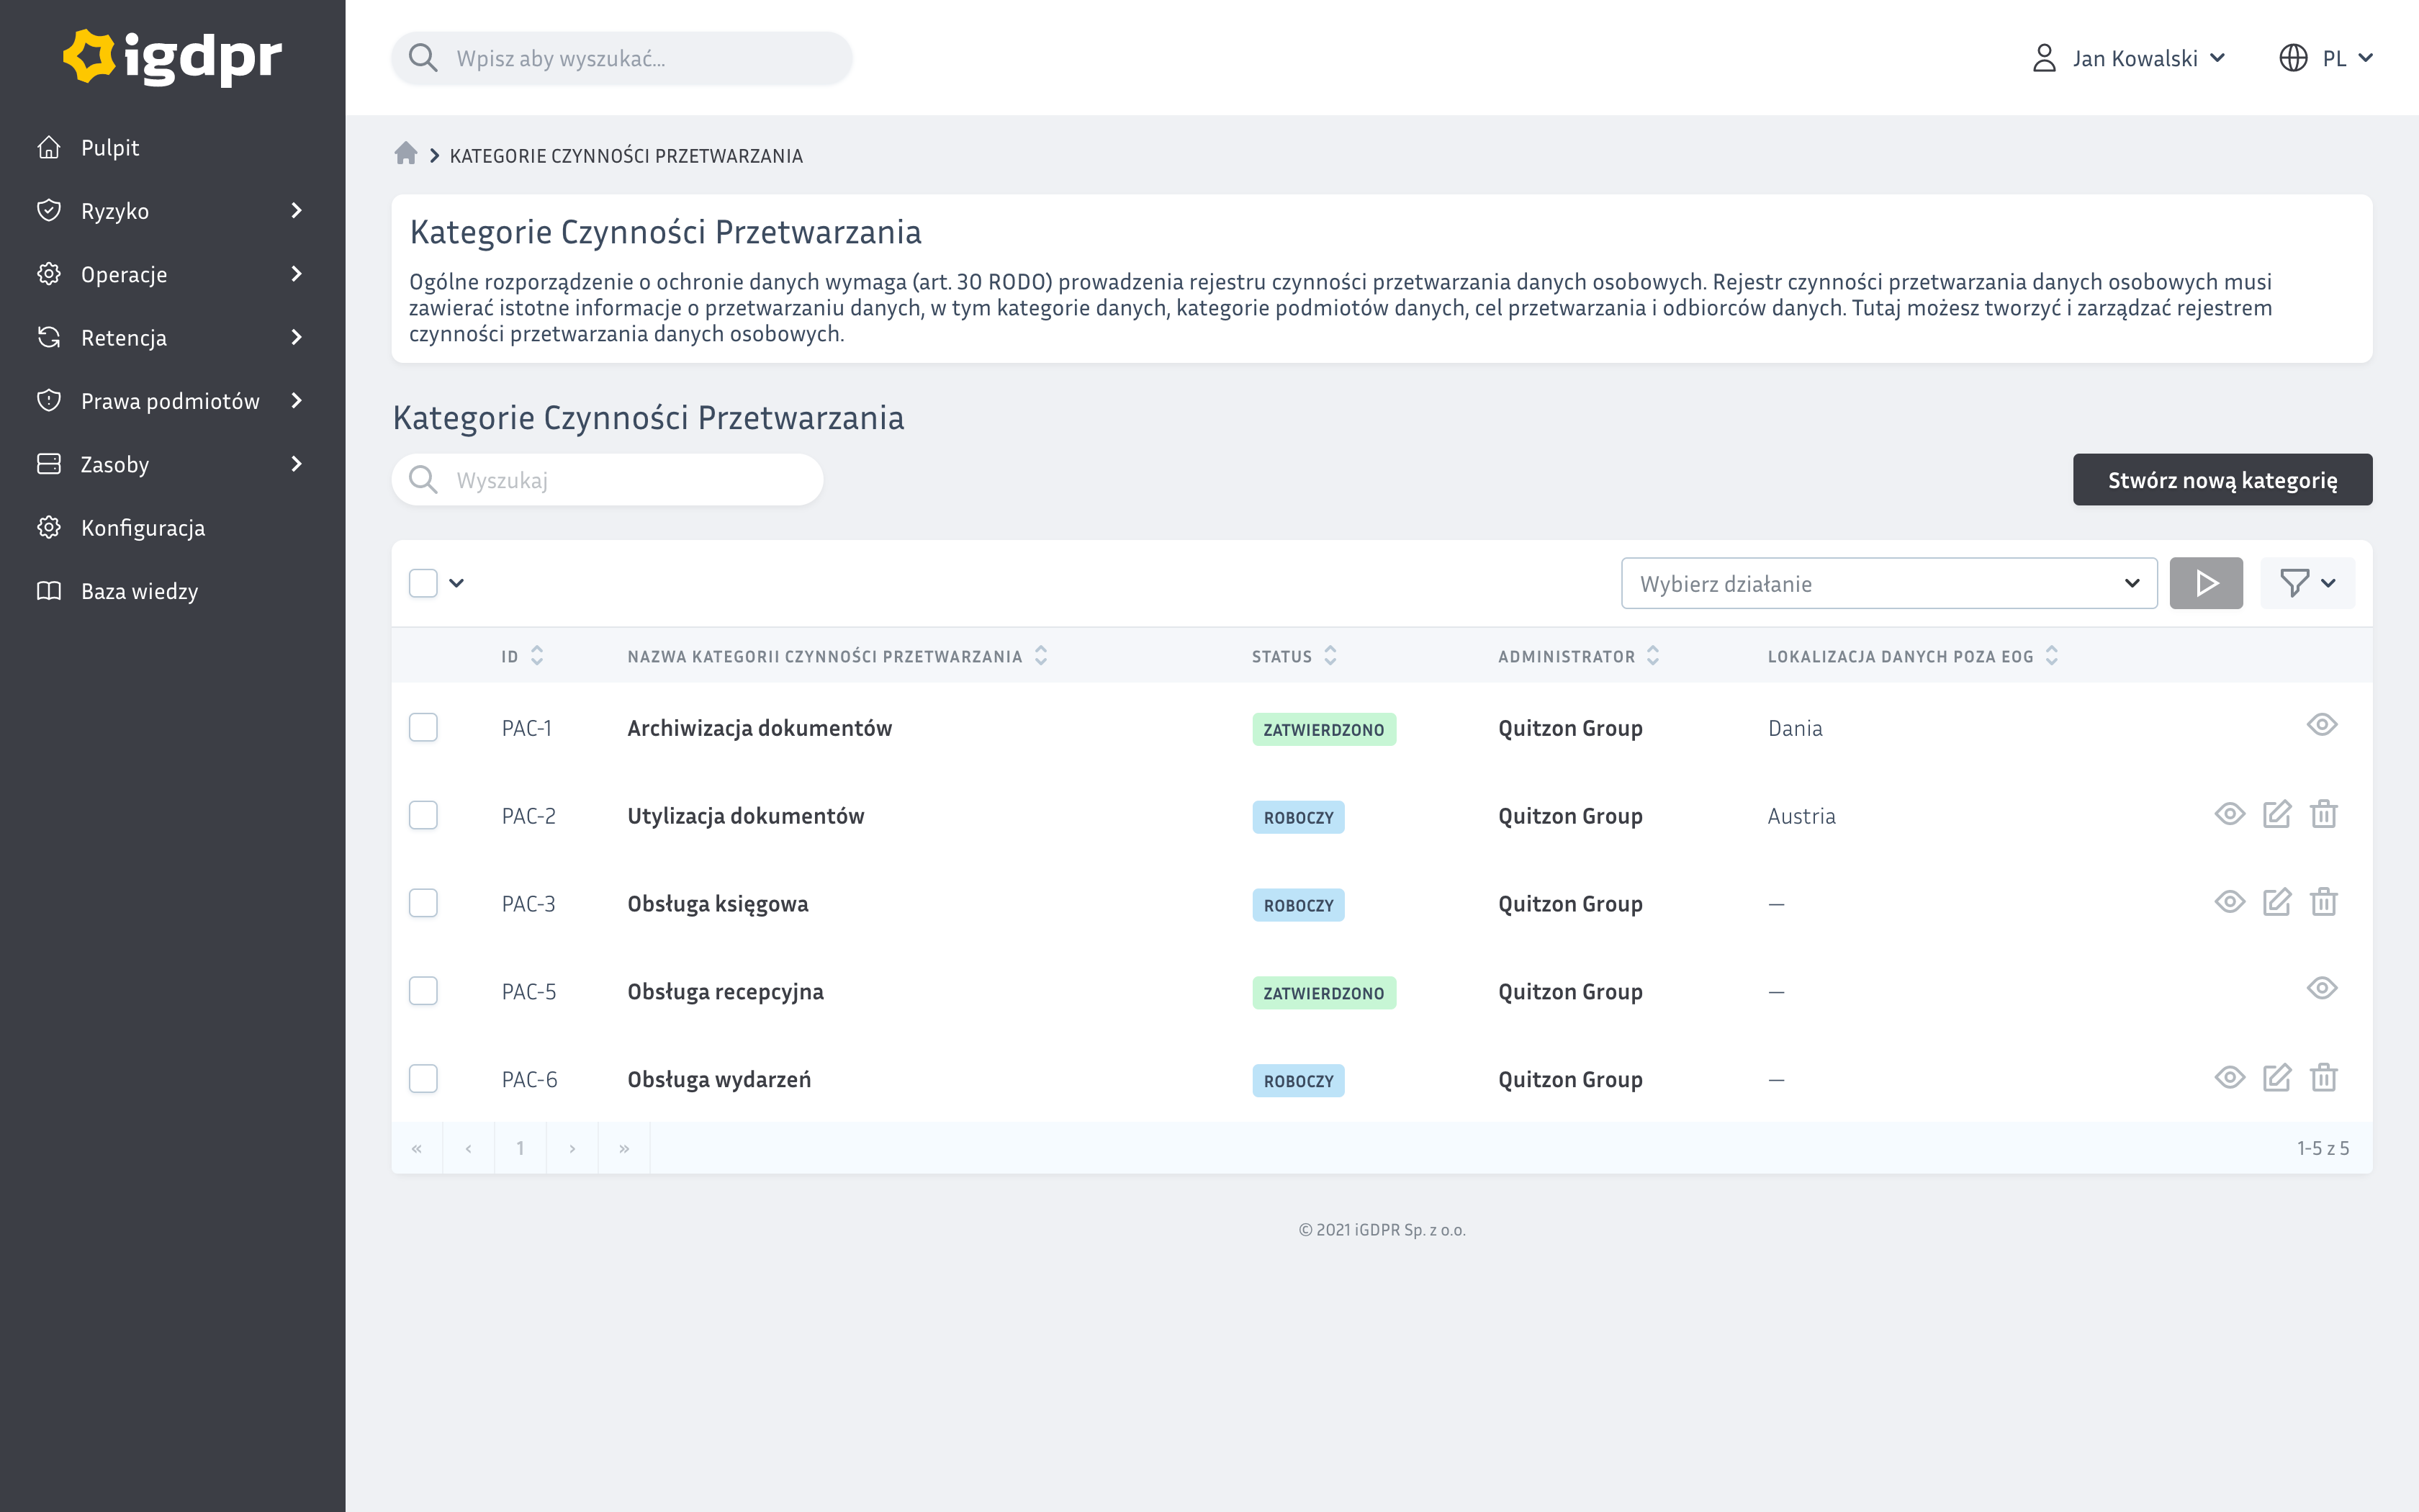View Obsługa recepcyjna details via eye icon
Viewport: 2419px width, 1512px height.
pos(2321,989)
